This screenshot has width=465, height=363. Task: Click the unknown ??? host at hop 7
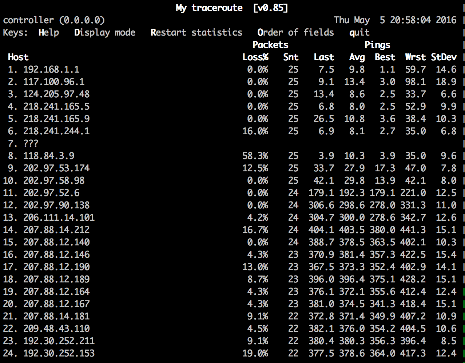(31, 143)
